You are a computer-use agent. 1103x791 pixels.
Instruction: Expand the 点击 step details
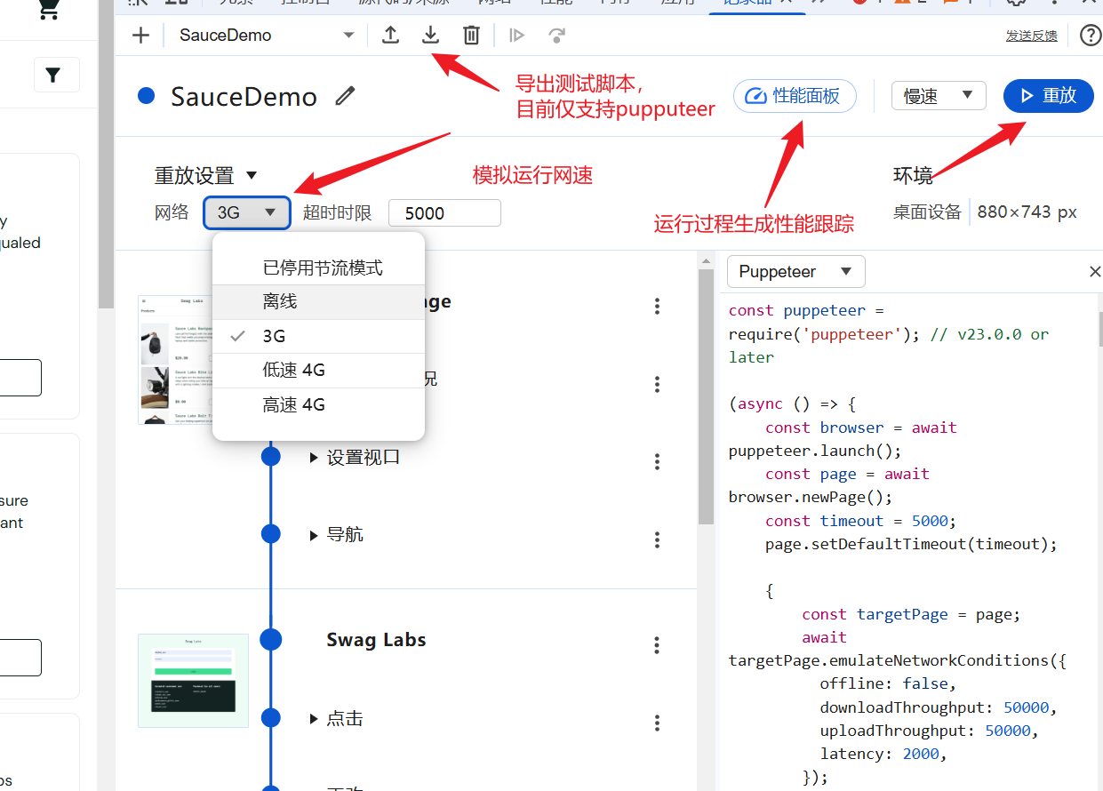tap(314, 718)
